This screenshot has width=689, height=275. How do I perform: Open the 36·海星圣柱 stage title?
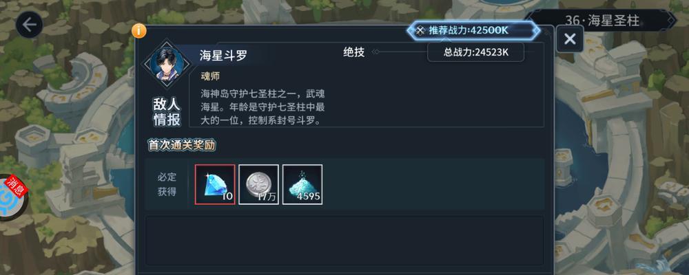[x=601, y=20]
